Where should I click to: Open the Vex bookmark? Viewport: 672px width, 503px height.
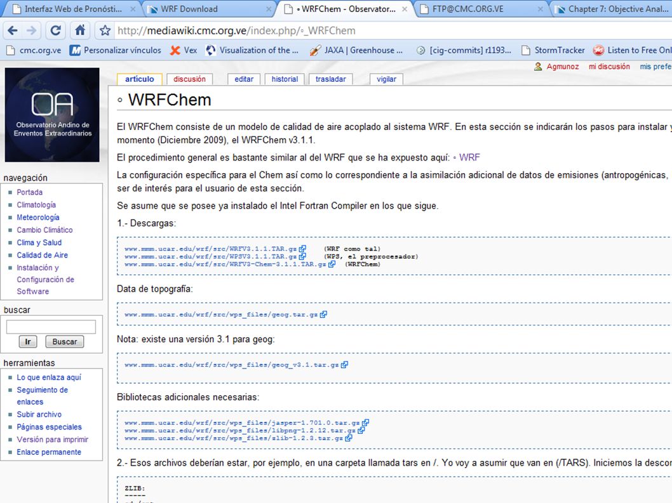(184, 51)
